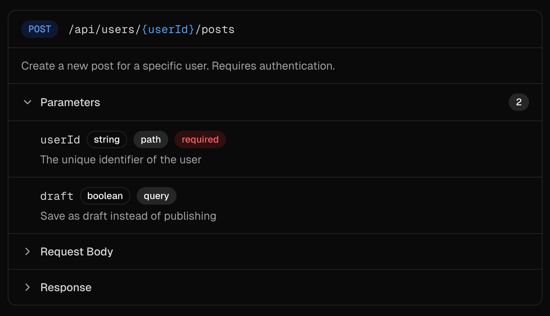This screenshot has height=316, width=550.
Task: Click the /posts portion of the endpoint path
Action: pos(215,29)
